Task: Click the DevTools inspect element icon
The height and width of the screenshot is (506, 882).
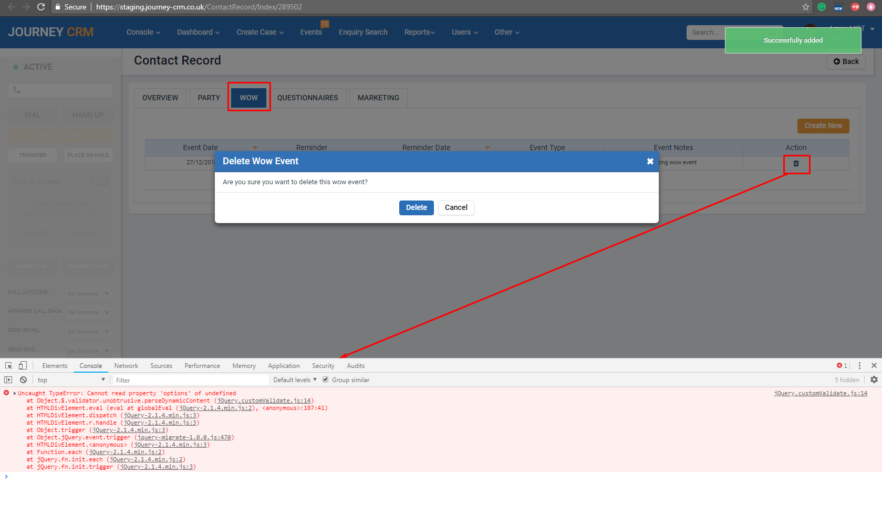Action: pyautogui.click(x=8, y=365)
